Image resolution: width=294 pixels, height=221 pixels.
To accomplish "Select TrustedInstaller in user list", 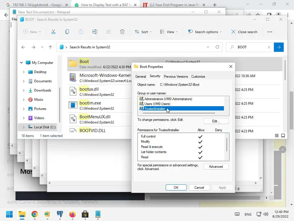I will pyautogui.click(x=181, y=108).
